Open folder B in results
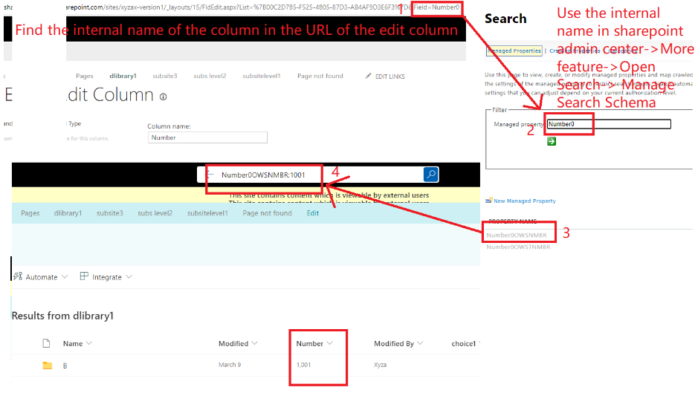 [x=65, y=366]
